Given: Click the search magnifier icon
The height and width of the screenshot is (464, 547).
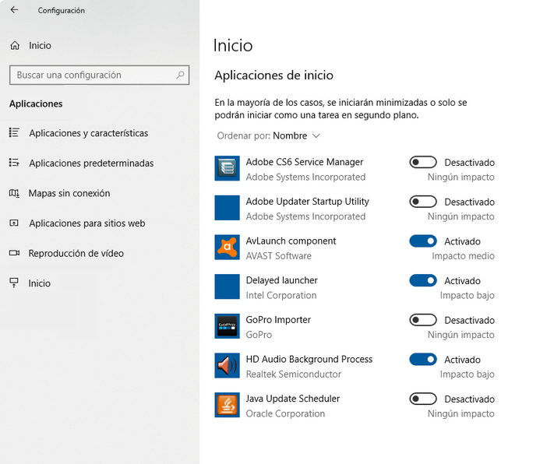Looking at the screenshot, I should 180,76.
